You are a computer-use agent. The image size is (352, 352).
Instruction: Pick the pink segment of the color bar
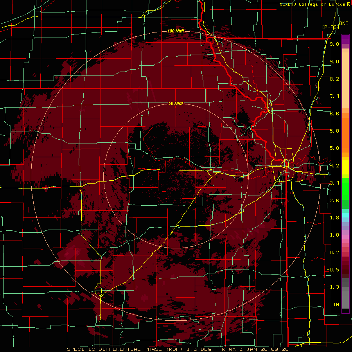point(345,237)
